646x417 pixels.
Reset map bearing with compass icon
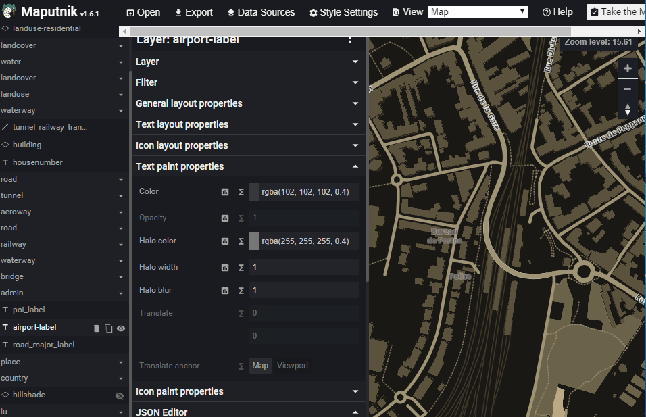[x=627, y=109]
